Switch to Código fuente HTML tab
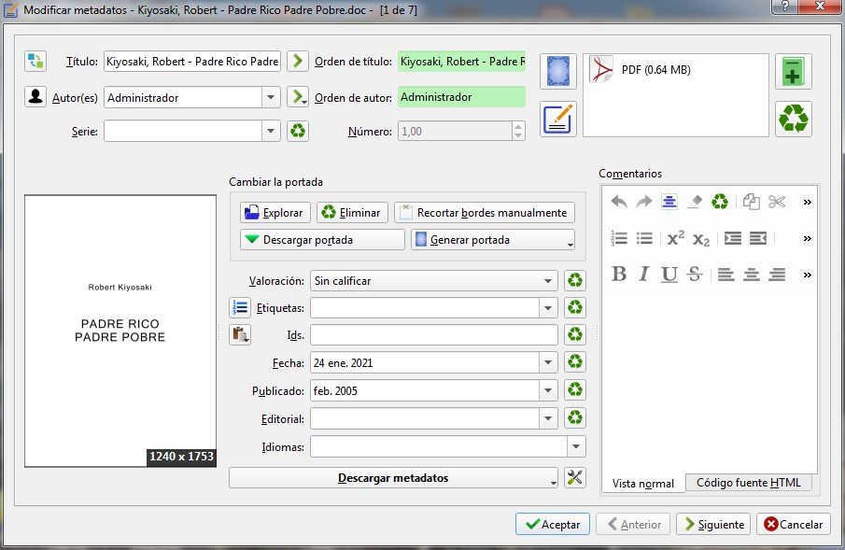This screenshot has width=845, height=550. point(748,483)
